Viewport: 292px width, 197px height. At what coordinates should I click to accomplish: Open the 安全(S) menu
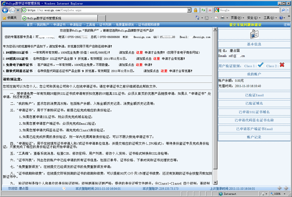pyautogui.click(x=254, y=18)
